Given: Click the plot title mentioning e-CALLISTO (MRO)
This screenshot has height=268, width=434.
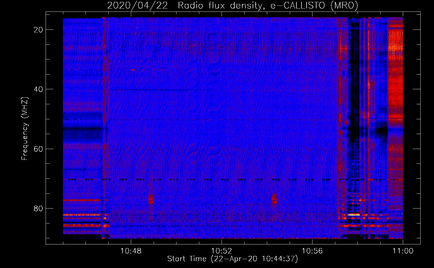Looking at the screenshot, I should pyautogui.click(x=233, y=6).
